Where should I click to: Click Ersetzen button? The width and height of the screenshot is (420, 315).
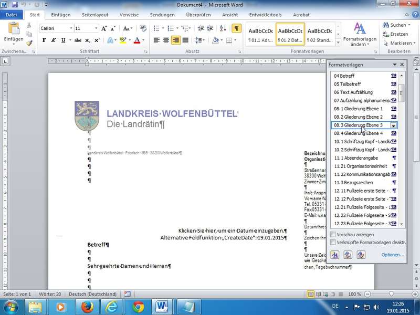pos(396,34)
